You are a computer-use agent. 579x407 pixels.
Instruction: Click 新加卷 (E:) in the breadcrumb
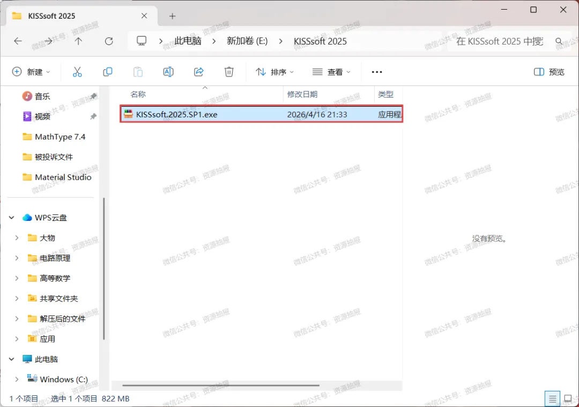coord(247,41)
